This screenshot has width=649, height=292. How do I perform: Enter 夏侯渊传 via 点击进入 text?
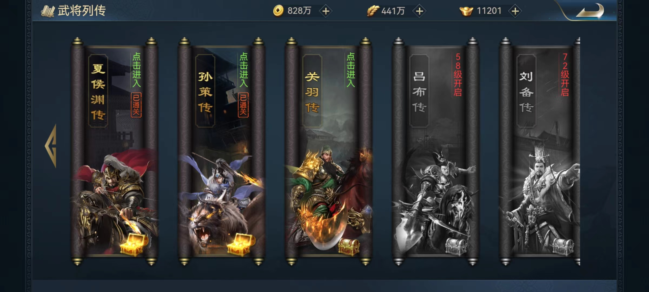[x=137, y=70]
